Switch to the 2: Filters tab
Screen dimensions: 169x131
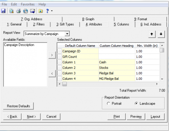[39, 24]
